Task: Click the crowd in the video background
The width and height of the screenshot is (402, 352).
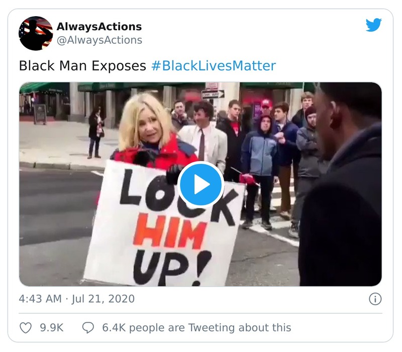Action: pyautogui.click(x=256, y=154)
